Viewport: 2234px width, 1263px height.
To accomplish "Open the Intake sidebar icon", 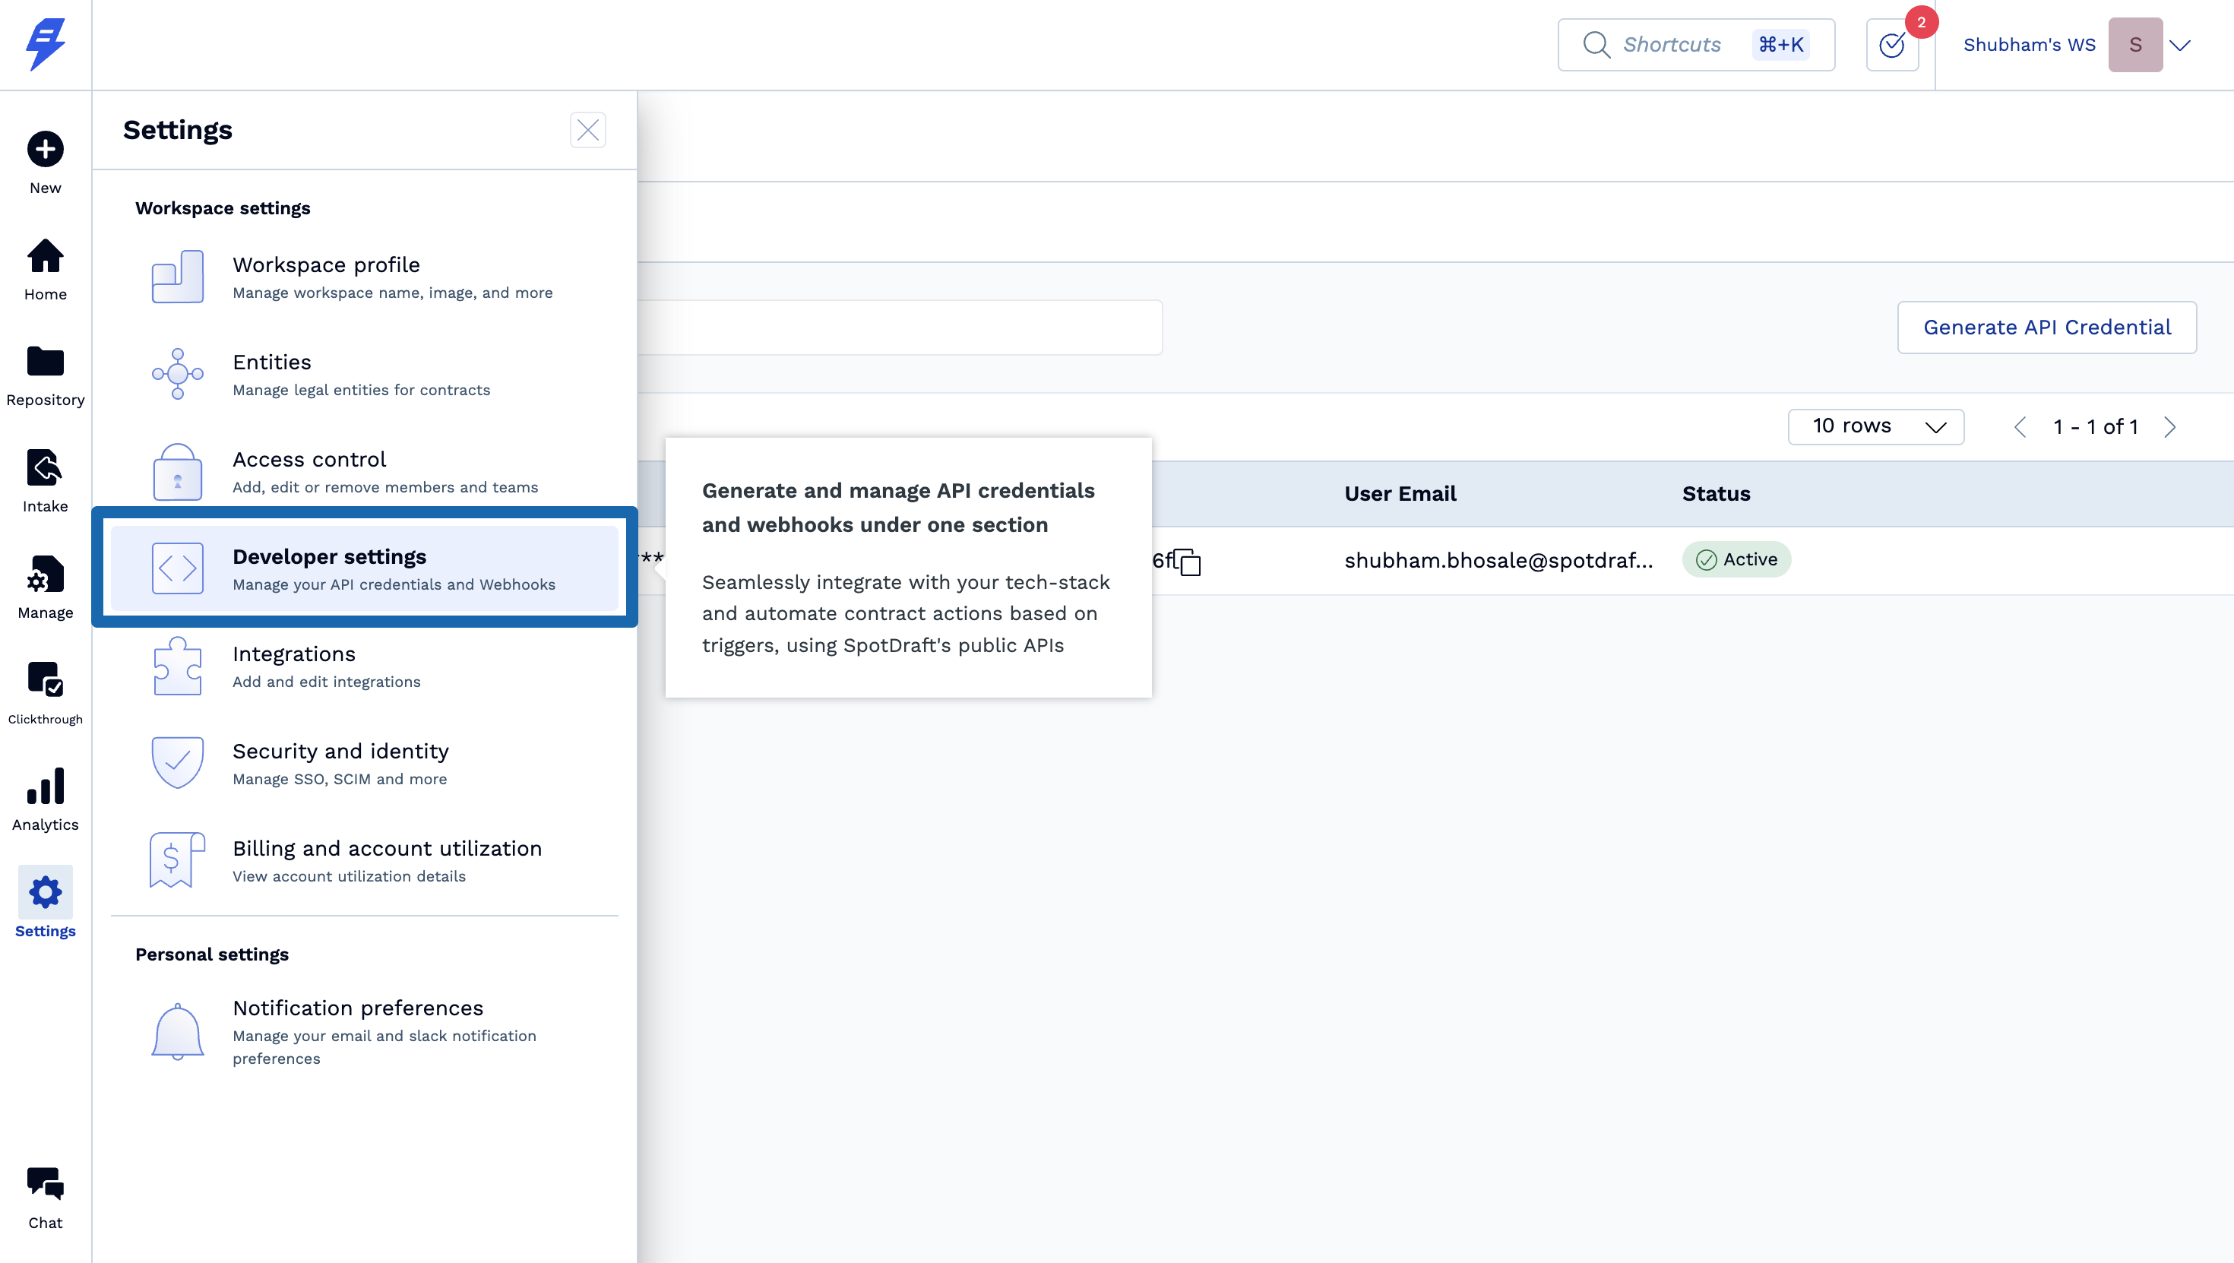I will click(45, 468).
